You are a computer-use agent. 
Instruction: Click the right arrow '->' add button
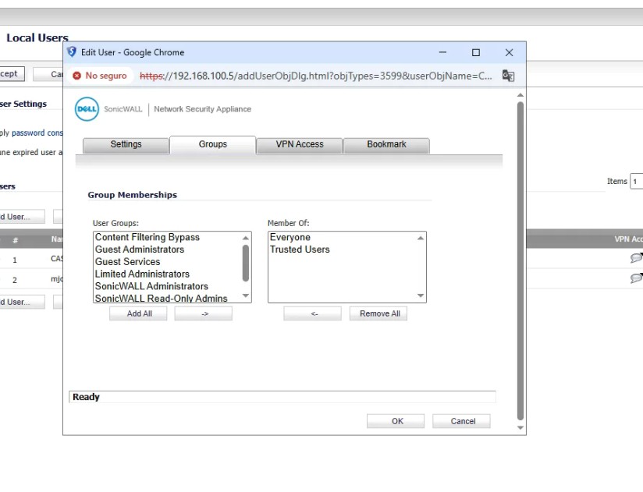(x=203, y=313)
